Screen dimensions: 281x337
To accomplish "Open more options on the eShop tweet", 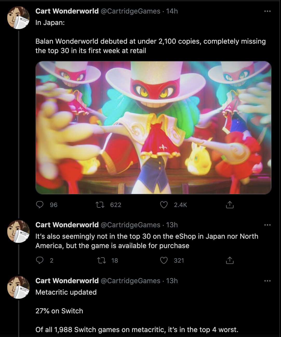I will click(267, 225).
